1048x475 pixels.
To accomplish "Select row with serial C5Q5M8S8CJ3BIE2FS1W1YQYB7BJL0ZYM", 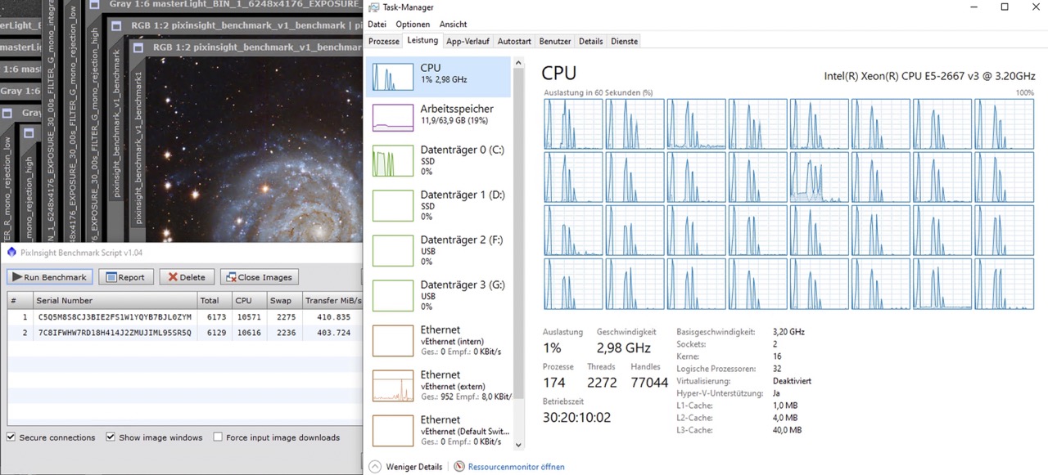I will tap(184, 316).
